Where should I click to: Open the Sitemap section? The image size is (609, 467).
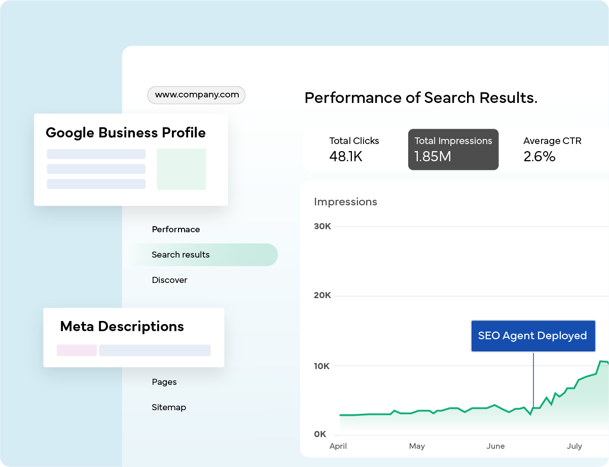click(168, 408)
